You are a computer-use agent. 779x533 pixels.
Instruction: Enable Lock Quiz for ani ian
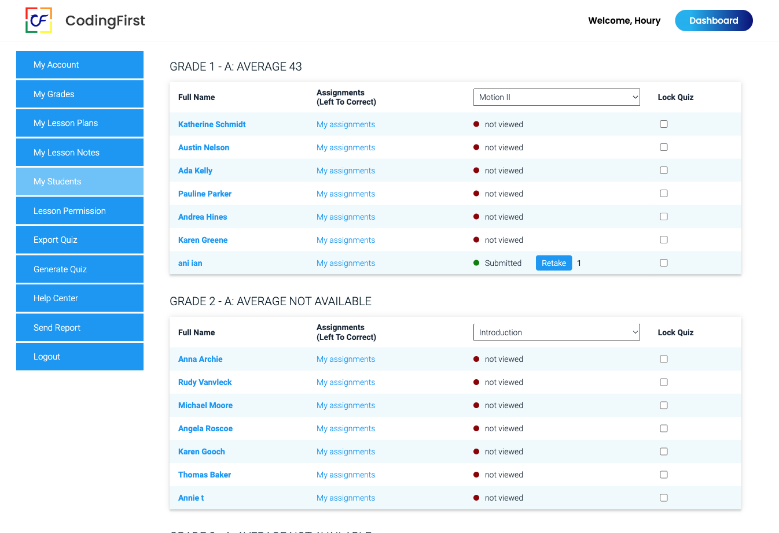tap(664, 263)
